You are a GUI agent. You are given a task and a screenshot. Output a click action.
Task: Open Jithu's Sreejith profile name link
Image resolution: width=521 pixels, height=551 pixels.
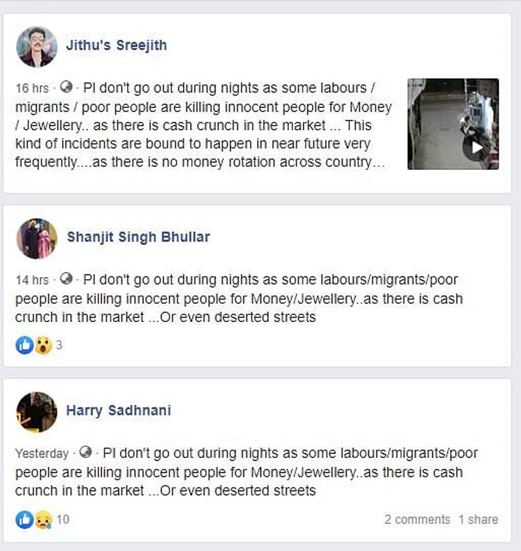(x=117, y=46)
